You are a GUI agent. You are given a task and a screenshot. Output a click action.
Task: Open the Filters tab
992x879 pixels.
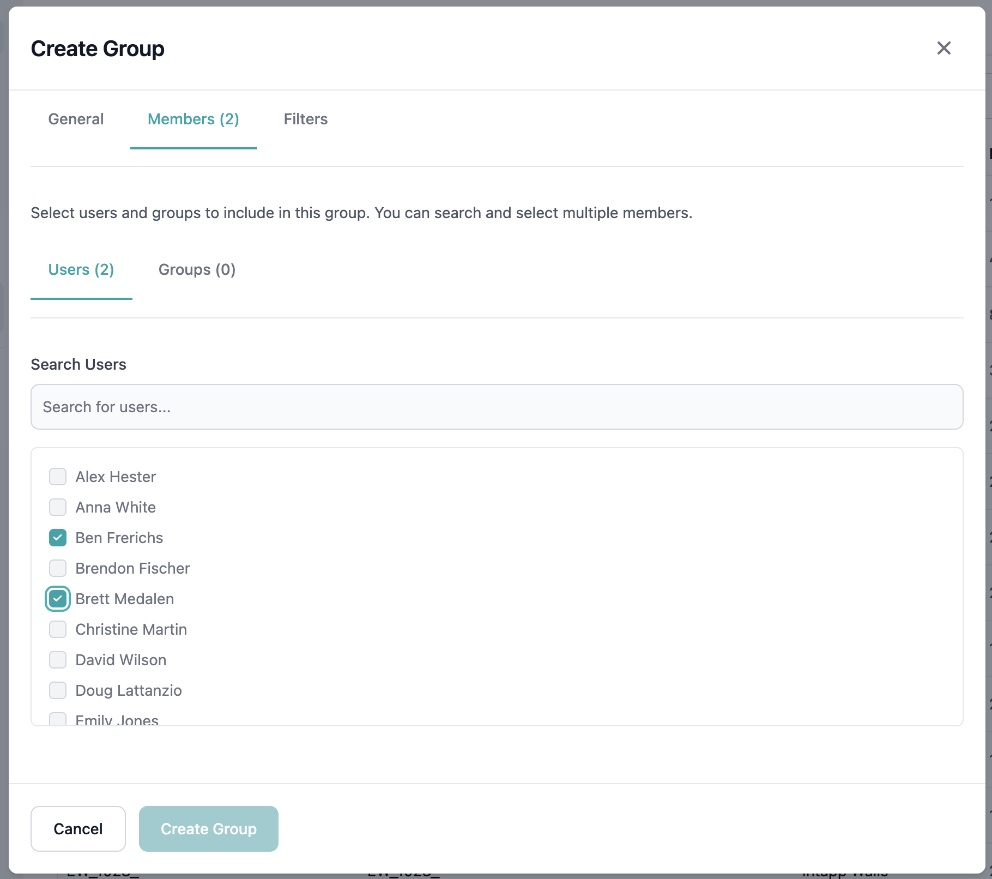point(306,119)
